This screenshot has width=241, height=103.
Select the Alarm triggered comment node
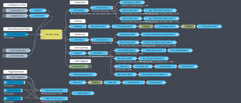pyautogui.click(x=80, y=61)
